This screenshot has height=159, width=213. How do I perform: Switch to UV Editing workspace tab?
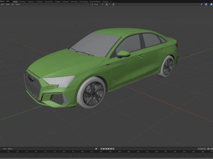(x=39, y=2)
